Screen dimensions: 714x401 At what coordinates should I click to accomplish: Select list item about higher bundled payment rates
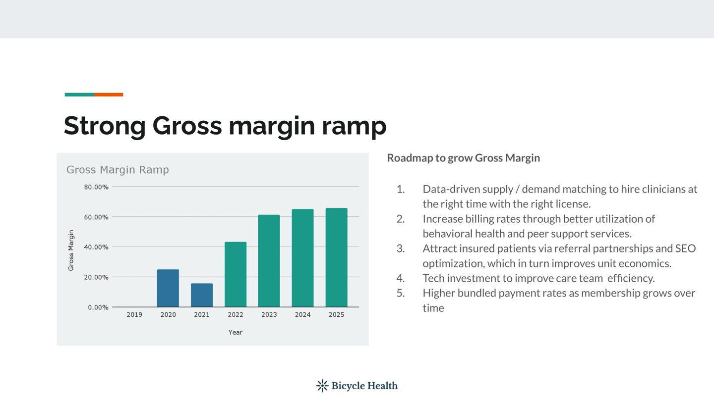click(x=546, y=300)
